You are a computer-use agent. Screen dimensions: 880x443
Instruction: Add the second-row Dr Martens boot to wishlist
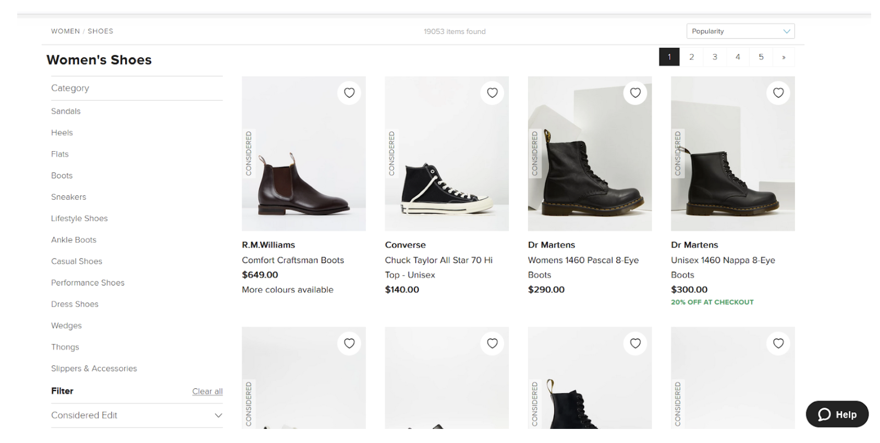click(635, 343)
